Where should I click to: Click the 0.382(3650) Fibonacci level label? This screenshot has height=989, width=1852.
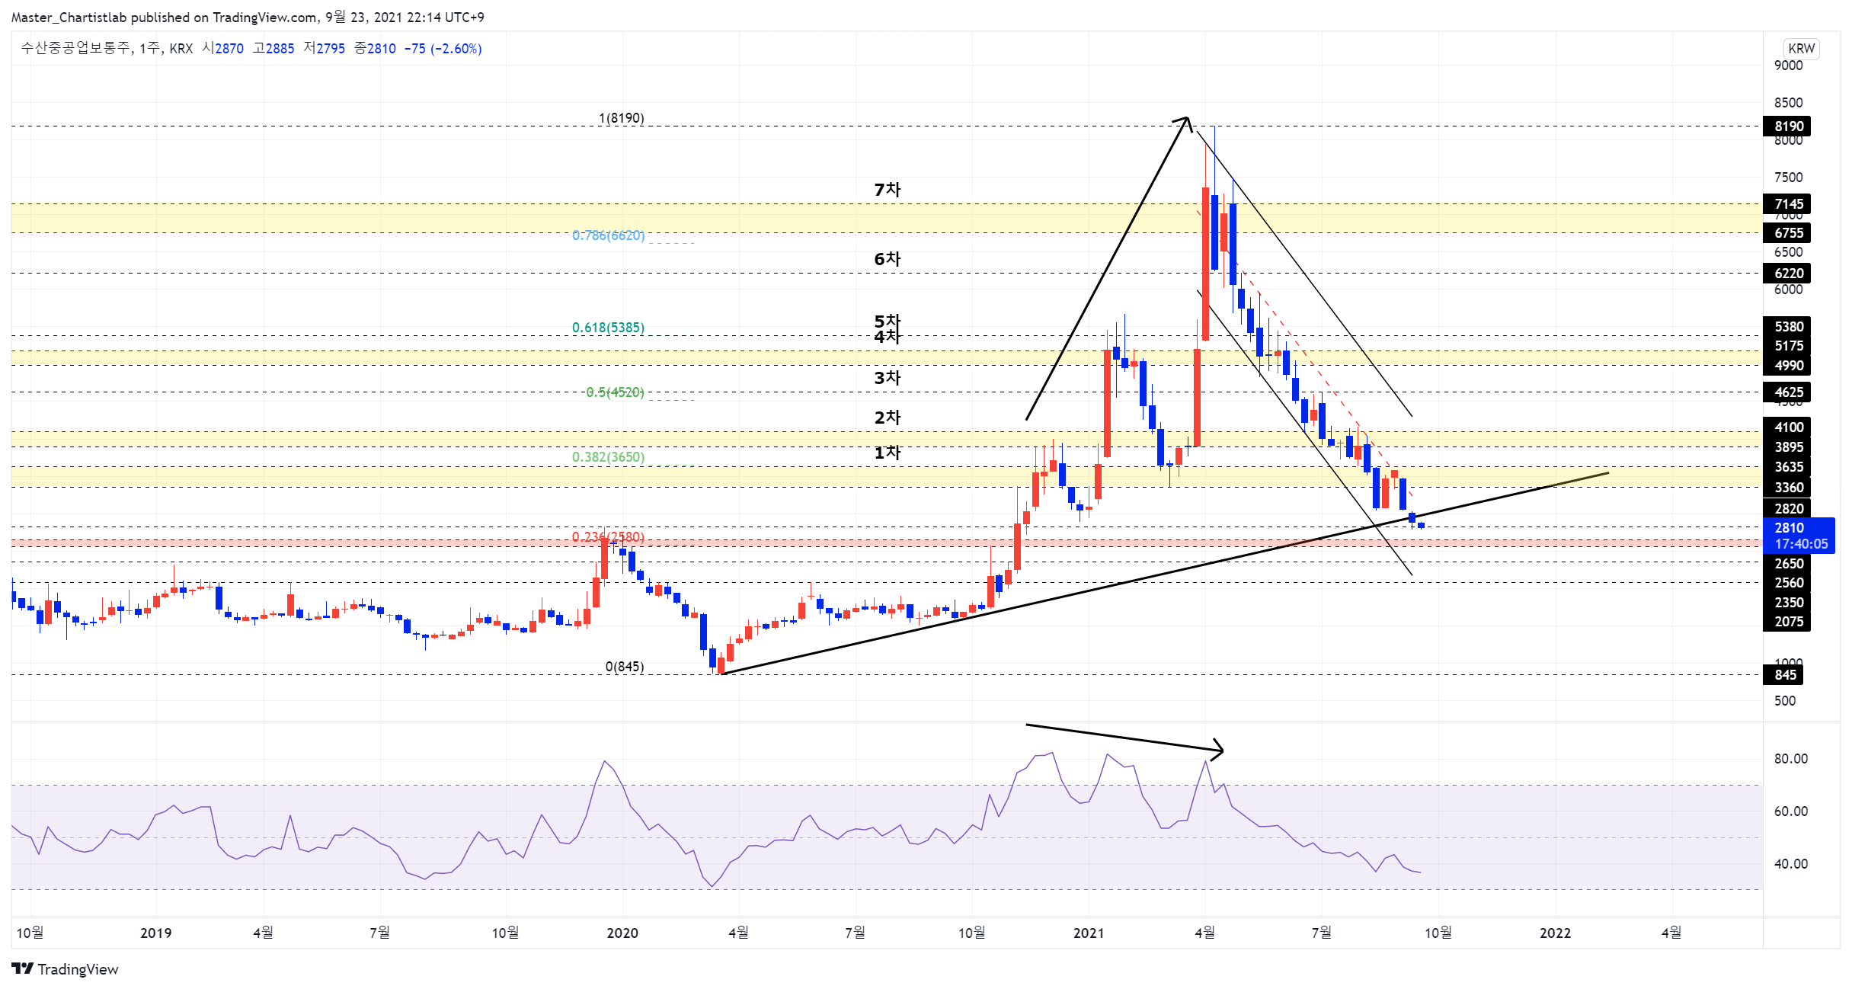[x=609, y=457]
